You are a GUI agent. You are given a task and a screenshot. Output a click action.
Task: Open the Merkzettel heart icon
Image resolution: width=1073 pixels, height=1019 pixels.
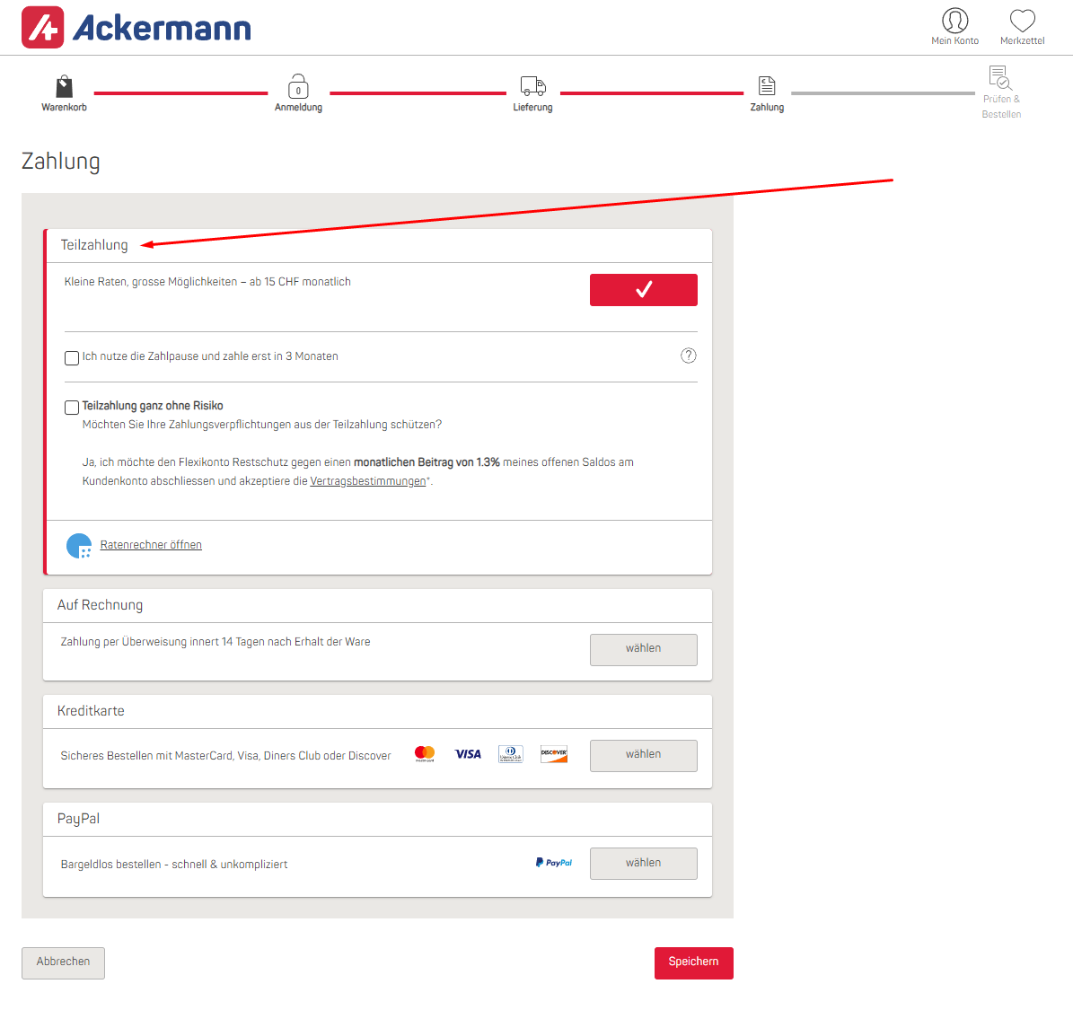point(1022,21)
